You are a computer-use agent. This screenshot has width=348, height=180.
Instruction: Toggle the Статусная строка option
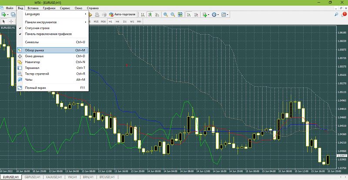53,28
